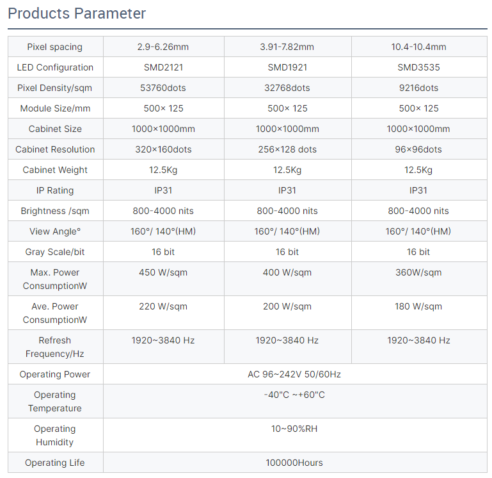Select the Pixel spacing row label
The height and width of the screenshot is (478, 492).
pyautogui.click(x=55, y=47)
